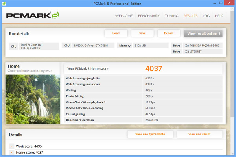The image size is (236, 157).
Task: View result online
Action: (203, 33)
